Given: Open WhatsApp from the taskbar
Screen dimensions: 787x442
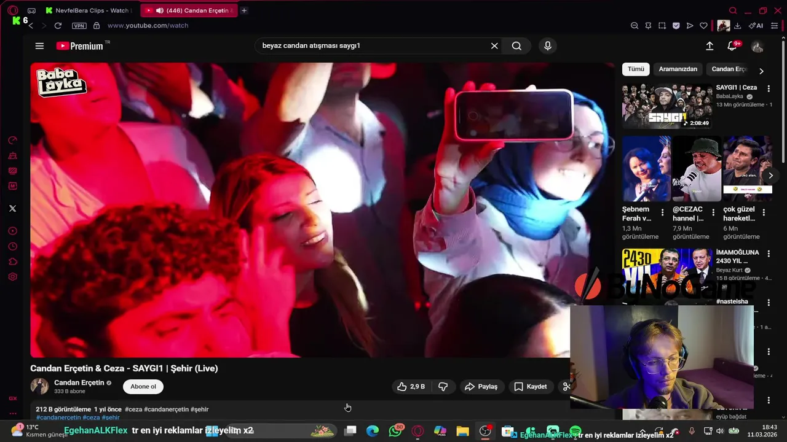Looking at the screenshot, I should point(395,431).
